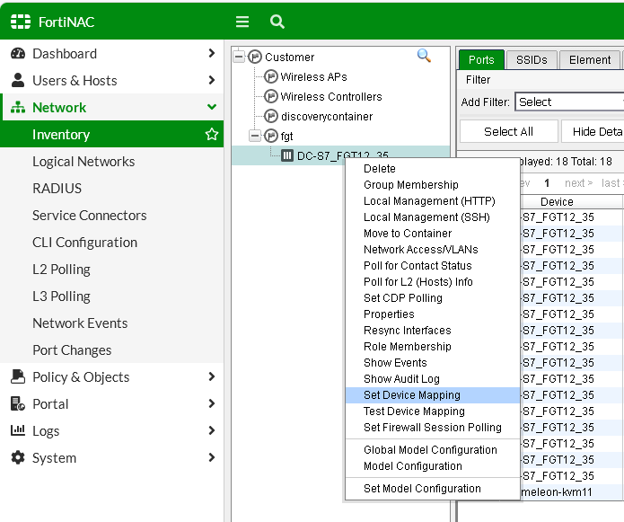Select Role Membership entry
This screenshot has height=522, width=624.
(433, 347)
